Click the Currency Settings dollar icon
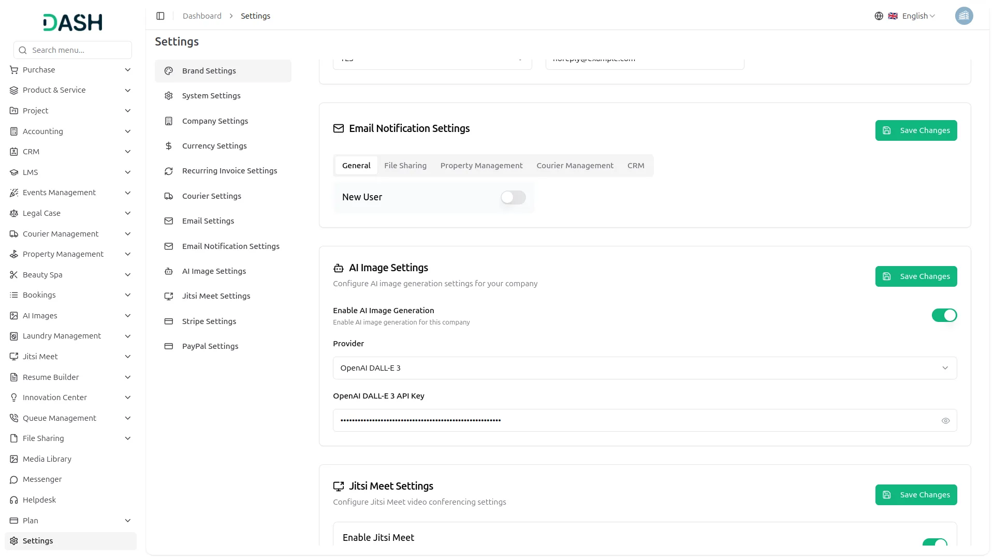 pos(169,146)
